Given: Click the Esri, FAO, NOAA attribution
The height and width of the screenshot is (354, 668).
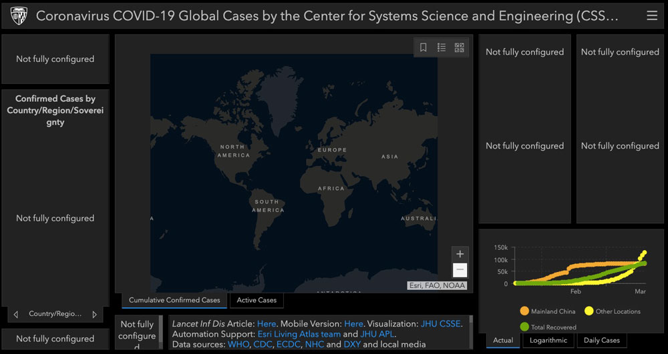Looking at the screenshot, I should [437, 285].
